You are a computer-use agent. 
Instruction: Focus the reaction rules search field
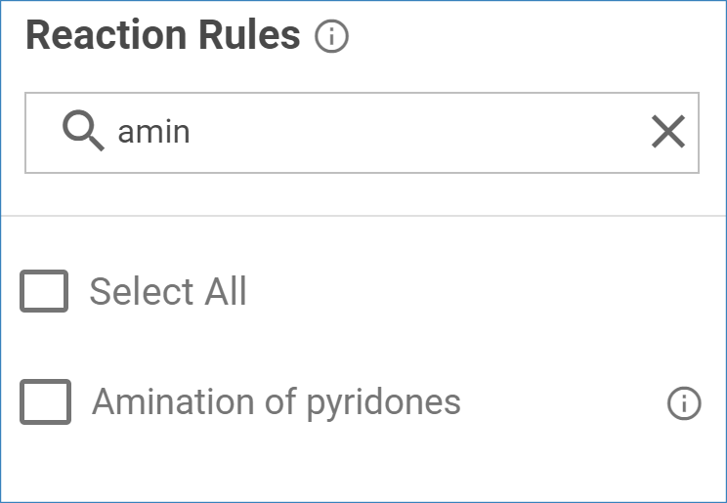coord(391,132)
